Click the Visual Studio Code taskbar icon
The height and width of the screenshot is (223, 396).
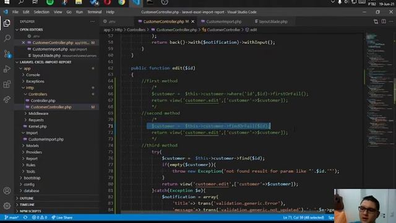pyautogui.click(x=136, y=2)
